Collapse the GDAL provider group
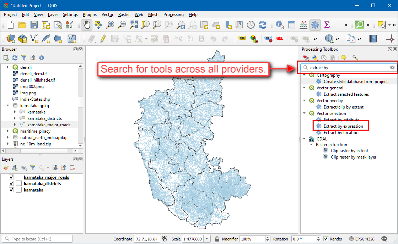 click(x=304, y=139)
